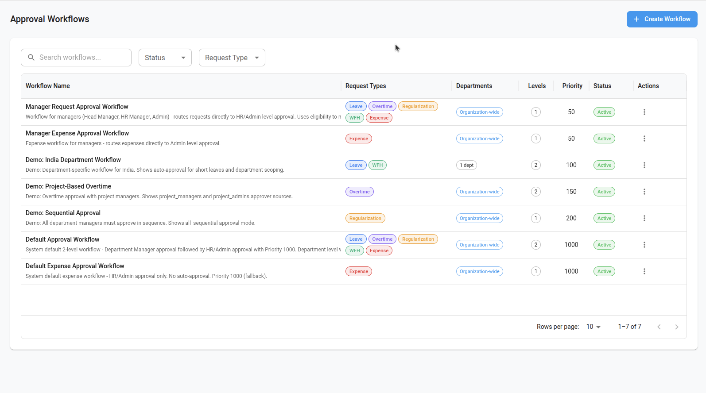Image resolution: width=706 pixels, height=393 pixels.
Task: Sort by Workflow Name column header
Action: [48, 86]
